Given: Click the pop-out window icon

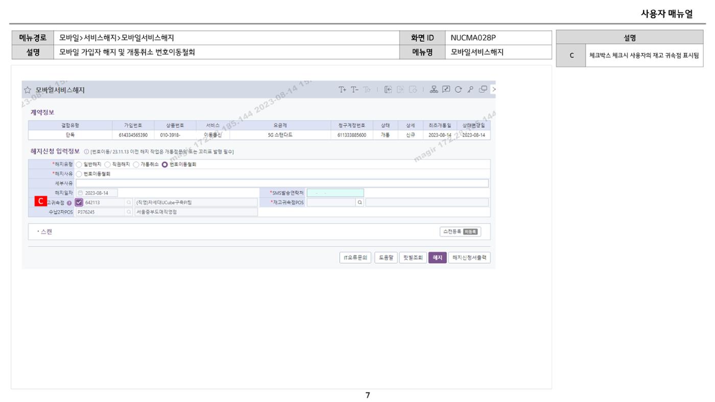Looking at the screenshot, I should 483,90.
